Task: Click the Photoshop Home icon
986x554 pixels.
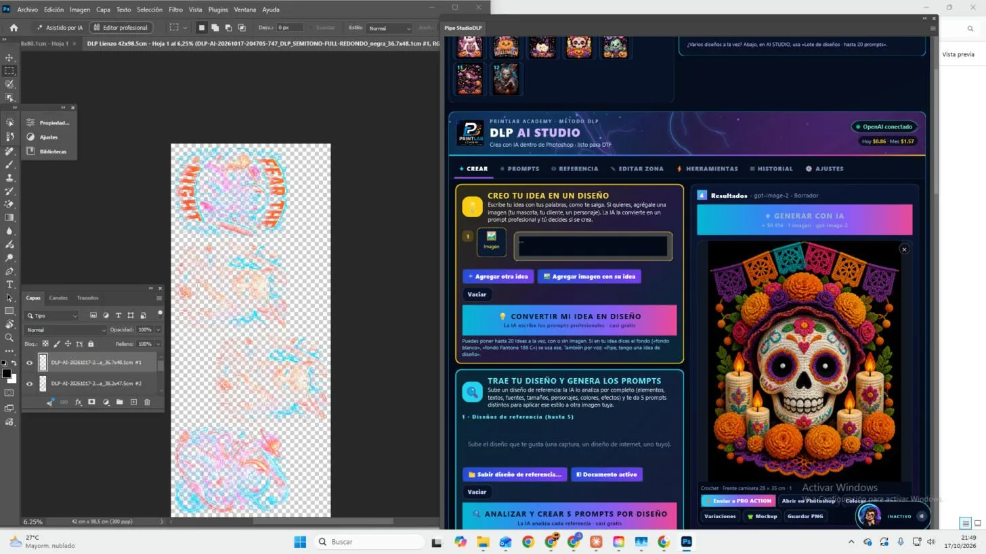Action: 14,28
